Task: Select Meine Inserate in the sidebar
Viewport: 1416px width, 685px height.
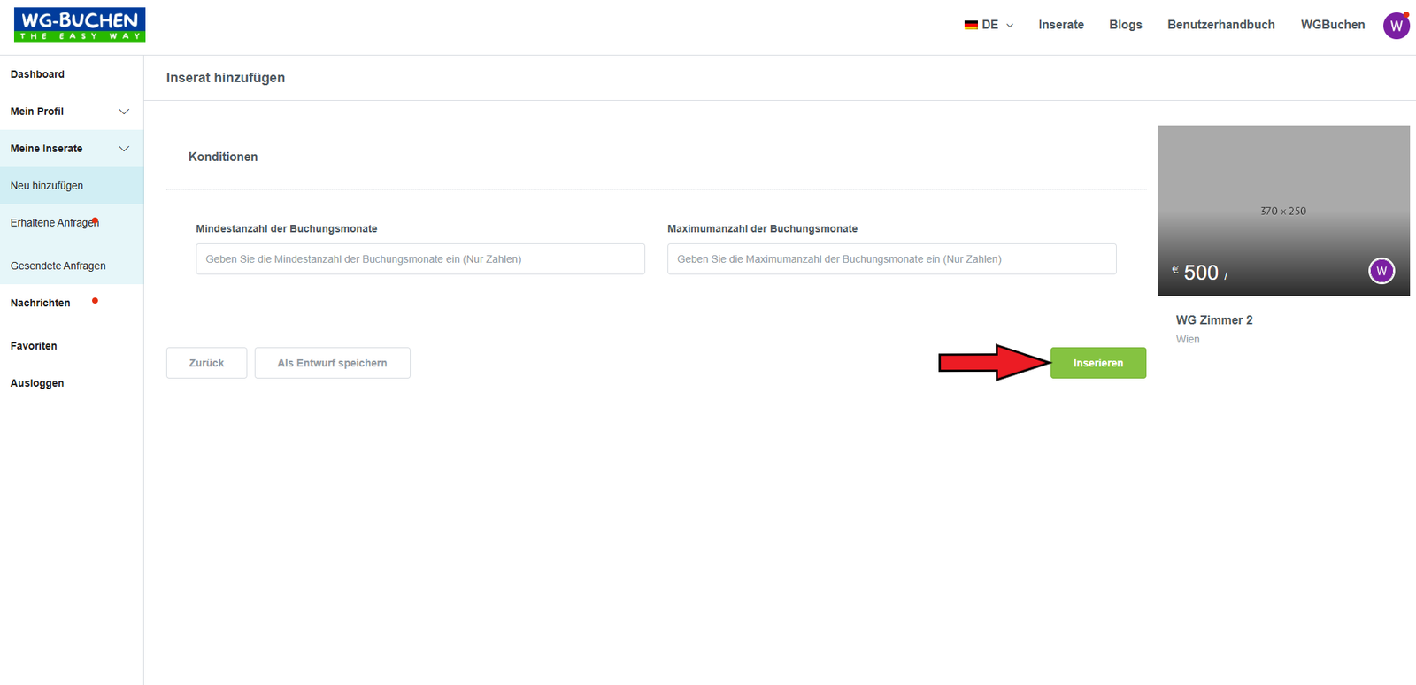Action: click(x=46, y=149)
